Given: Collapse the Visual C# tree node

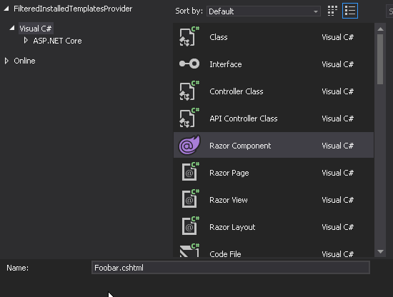Looking at the screenshot, I should point(12,28).
